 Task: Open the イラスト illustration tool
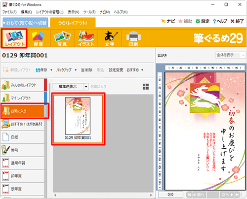[86, 38]
